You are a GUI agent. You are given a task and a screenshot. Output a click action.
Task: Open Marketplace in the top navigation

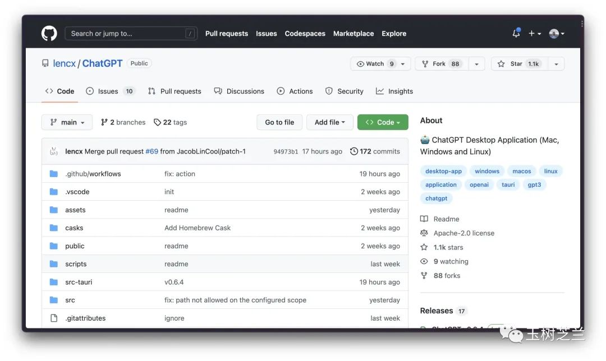[353, 34]
